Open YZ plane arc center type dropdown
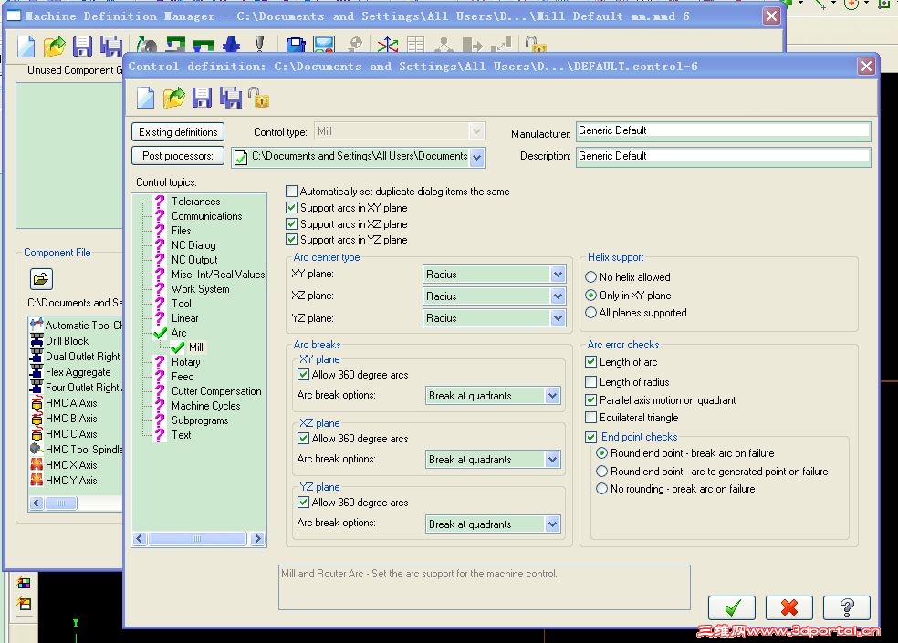898x643 pixels. (x=558, y=317)
